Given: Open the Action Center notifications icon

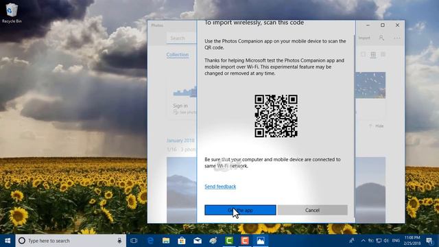Looking at the screenshot, I should pos(429,241).
